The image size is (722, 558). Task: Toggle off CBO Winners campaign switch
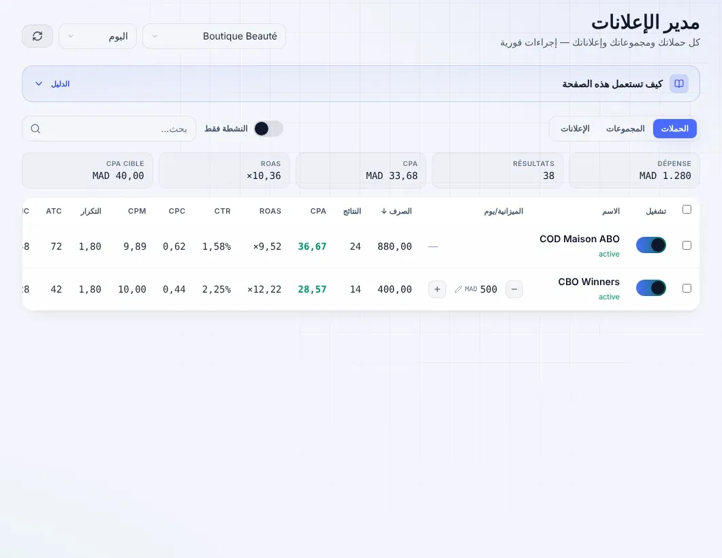pos(651,288)
